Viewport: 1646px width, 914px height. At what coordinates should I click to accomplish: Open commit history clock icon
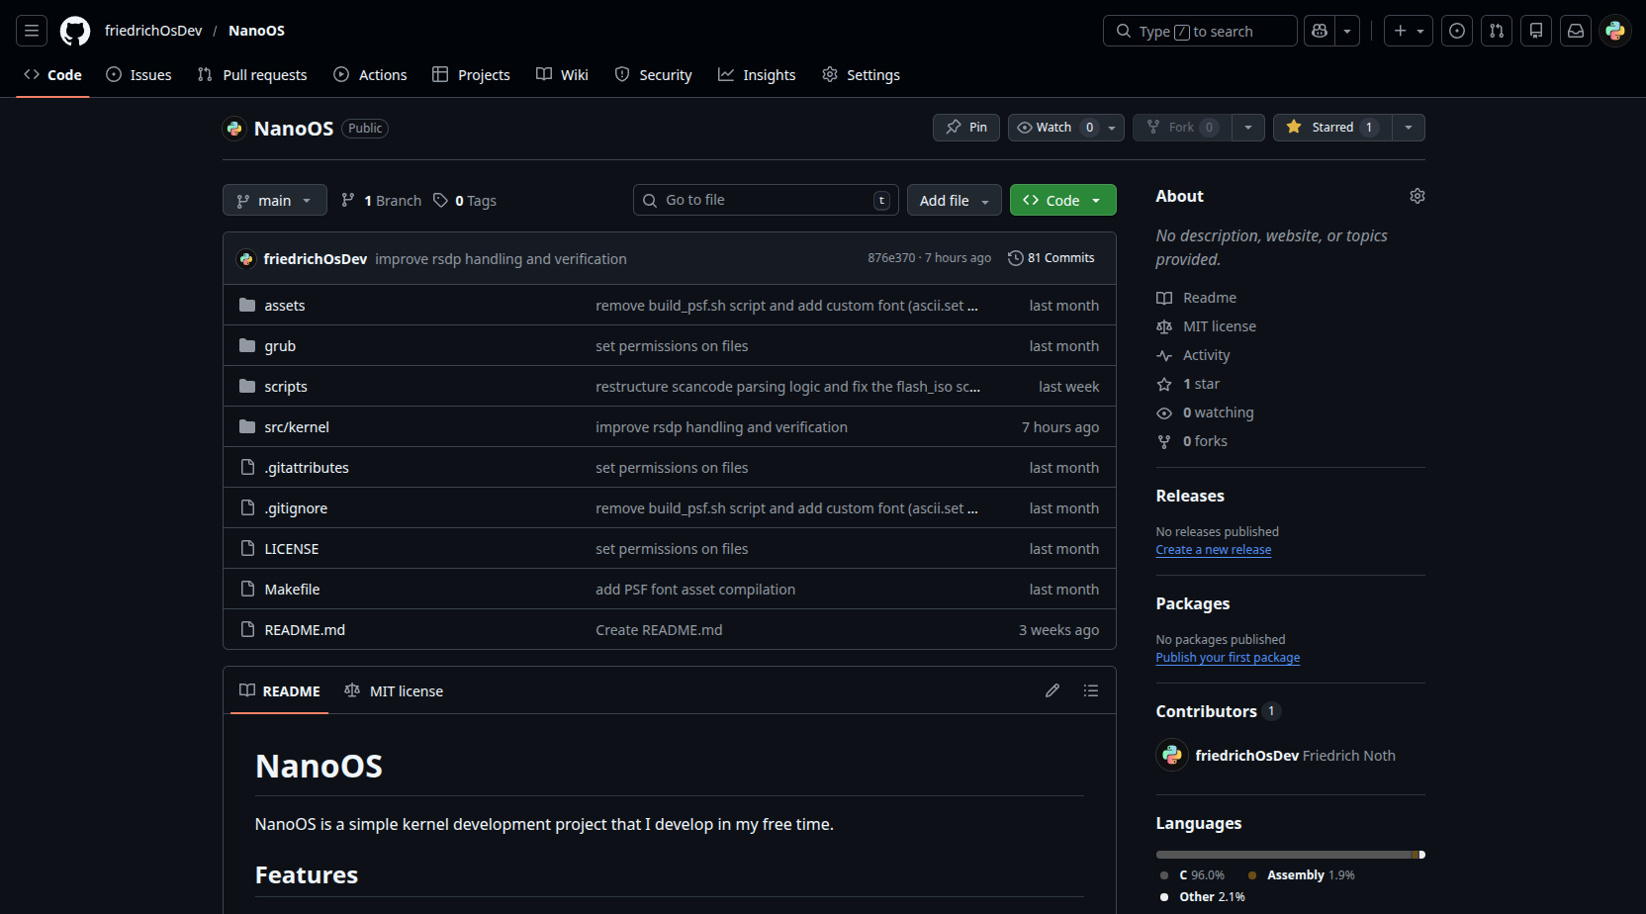coord(1016,258)
